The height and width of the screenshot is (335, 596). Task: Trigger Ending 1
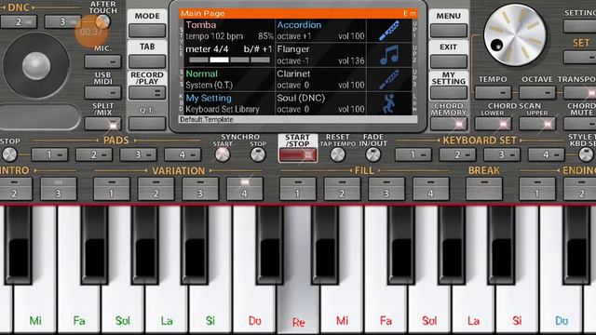tap(537, 189)
